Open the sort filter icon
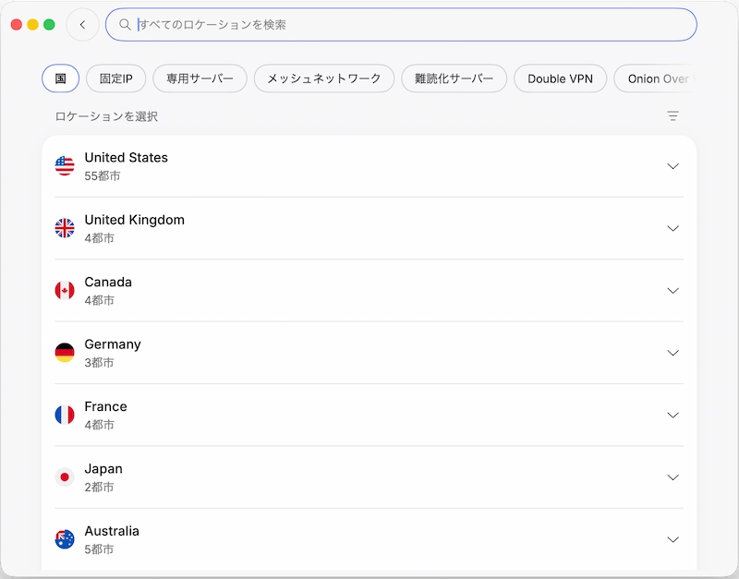The width and height of the screenshot is (739, 579). [673, 116]
